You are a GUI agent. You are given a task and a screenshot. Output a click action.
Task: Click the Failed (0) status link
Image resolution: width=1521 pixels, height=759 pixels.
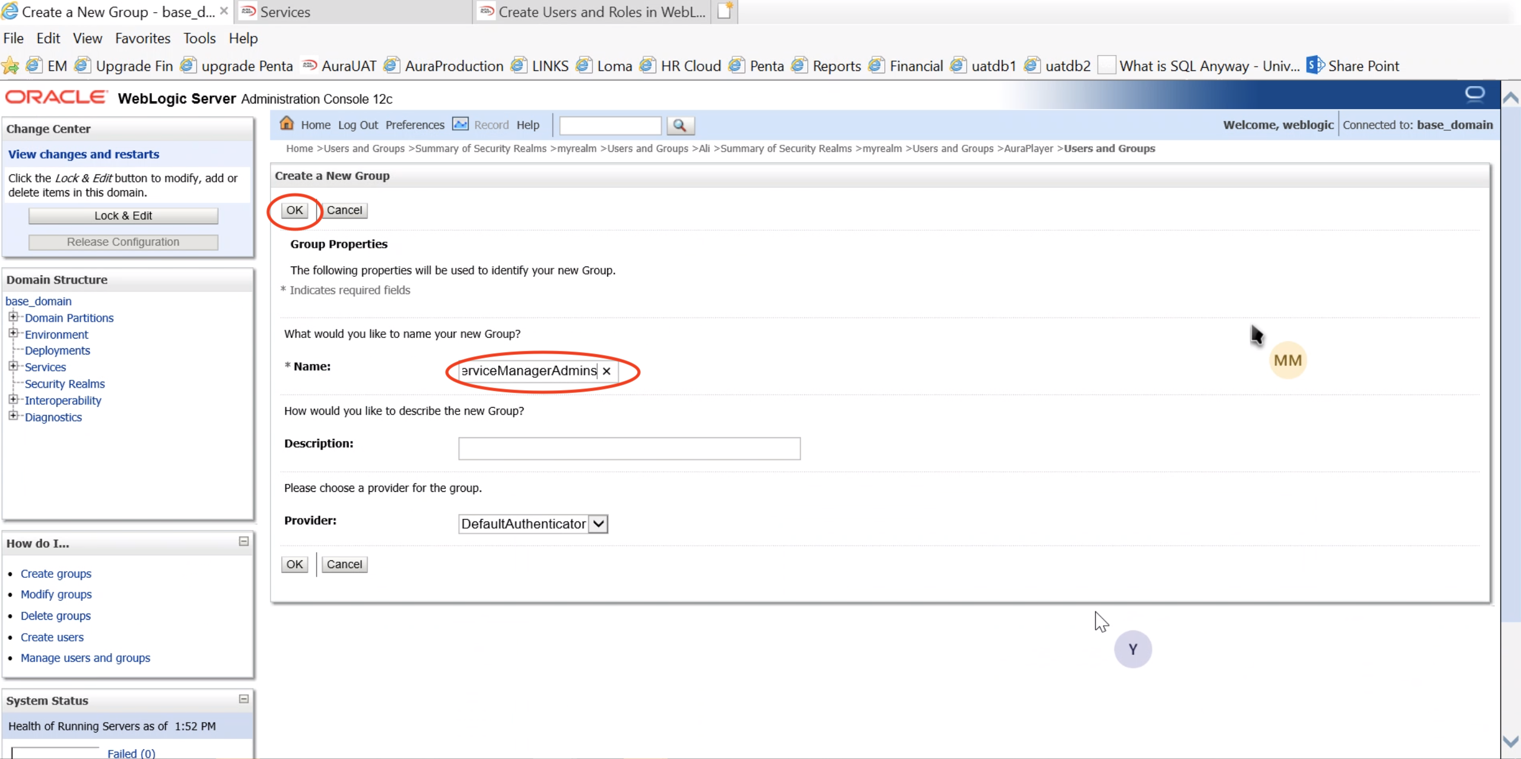[131, 753]
